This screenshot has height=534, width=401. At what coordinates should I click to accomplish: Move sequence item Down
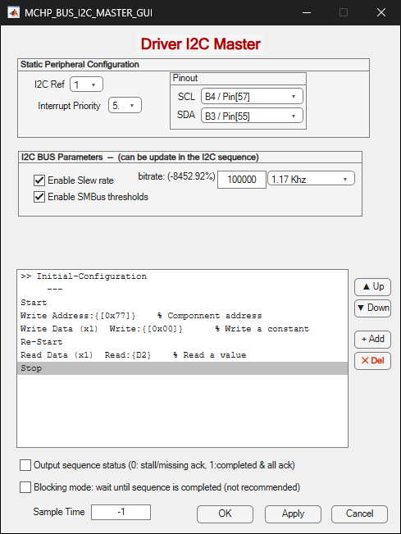(372, 308)
